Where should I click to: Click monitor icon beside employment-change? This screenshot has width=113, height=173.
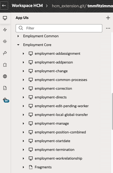(x=31, y=71)
